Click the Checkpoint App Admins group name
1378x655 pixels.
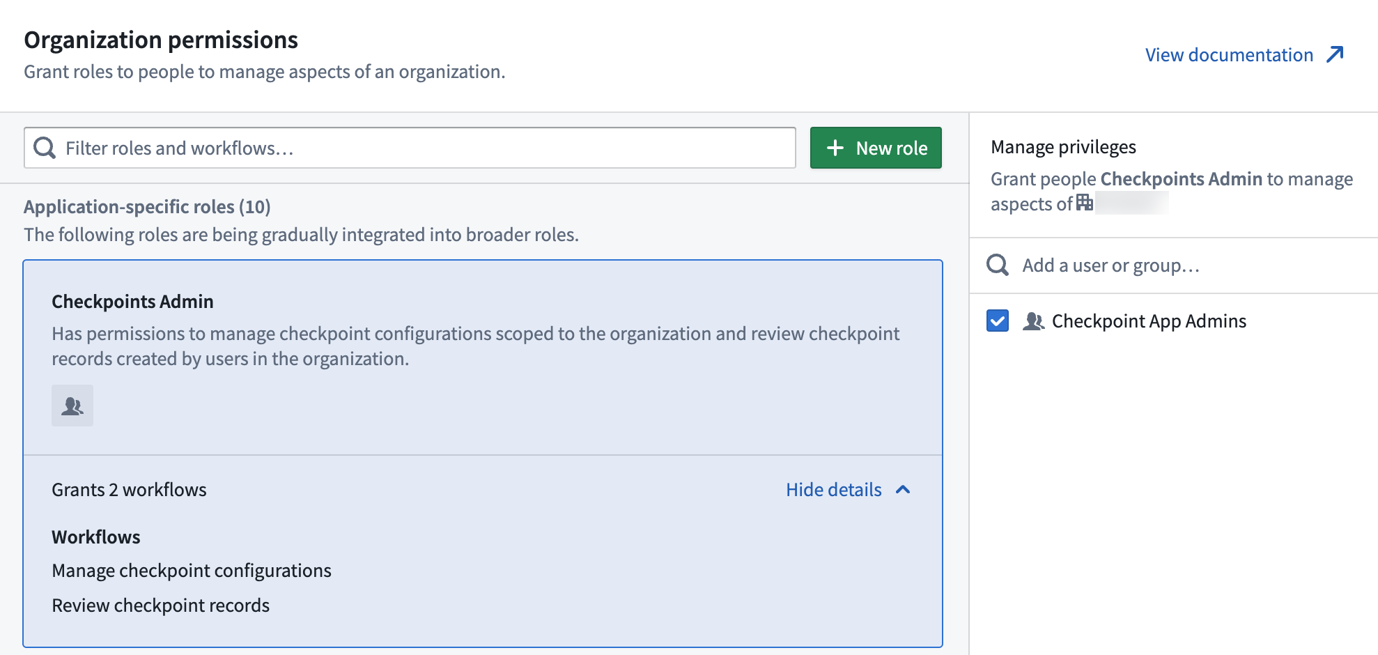tap(1149, 321)
